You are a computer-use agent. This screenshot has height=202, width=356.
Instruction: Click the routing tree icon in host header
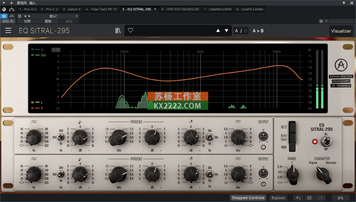click(12, 9)
